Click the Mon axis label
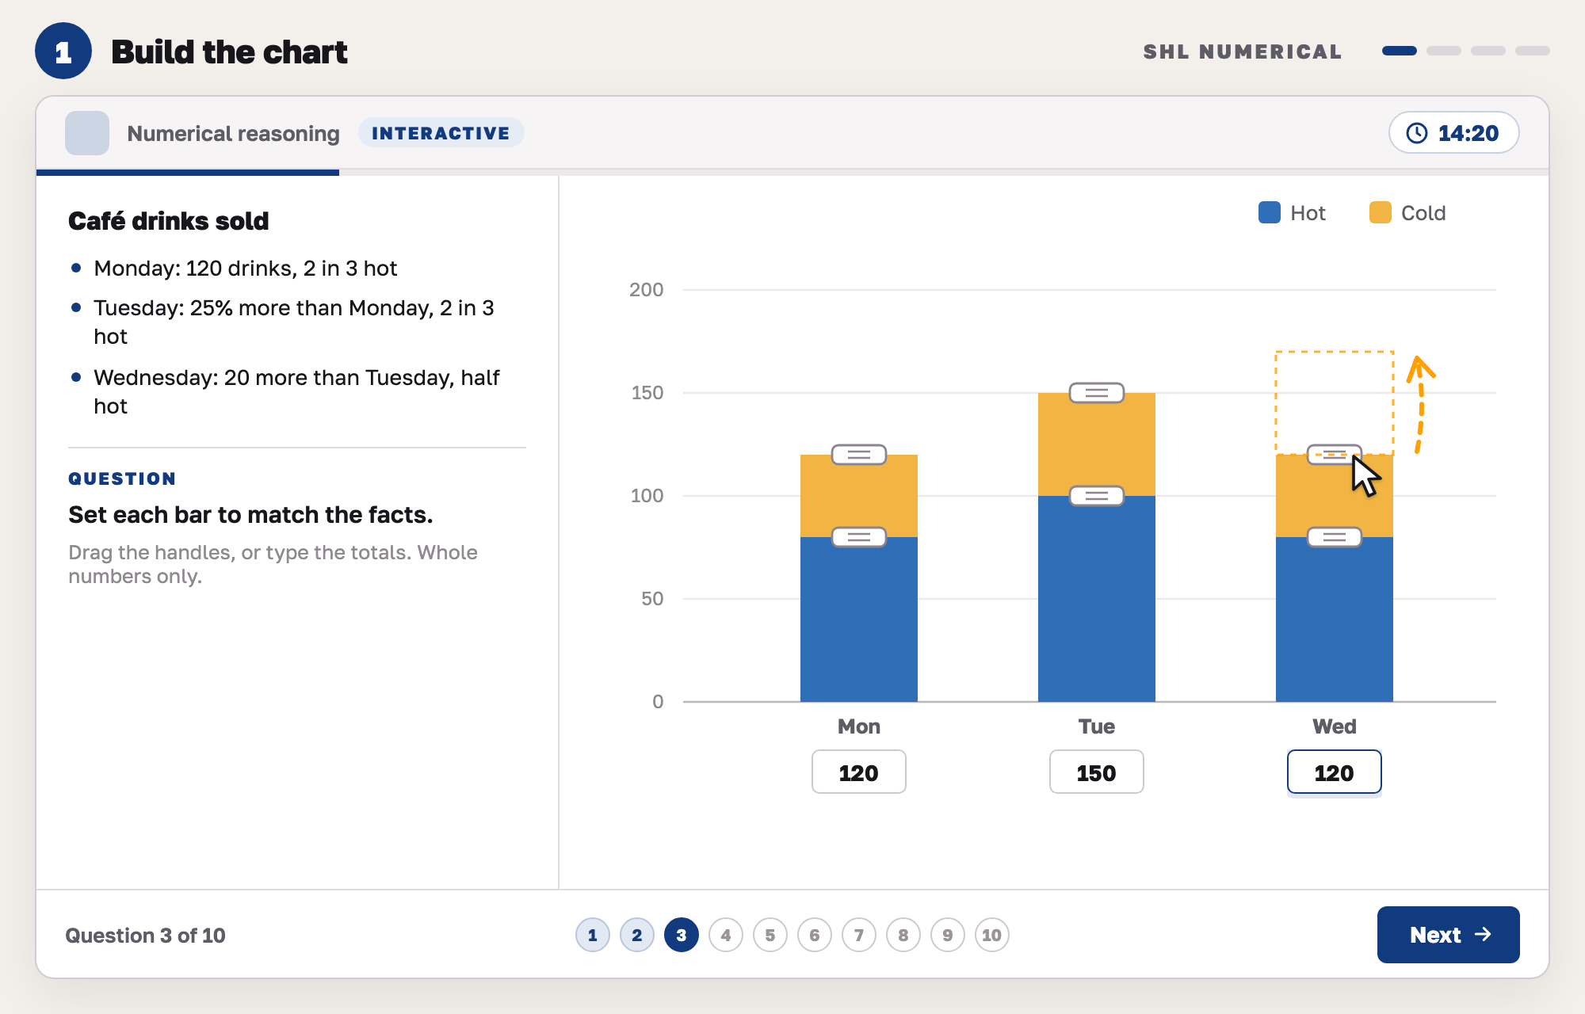Viewport: 1585px width, 1014px height. pos(859,726)
